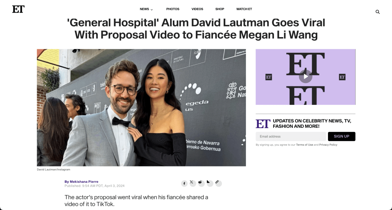View author Mekishana Pierre's page
The image size is (392, 210).
(x=84, y=182)
